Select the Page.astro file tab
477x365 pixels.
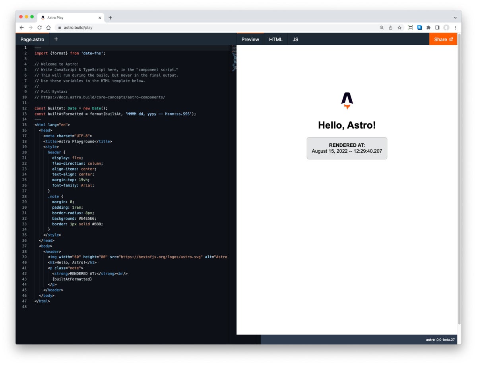(32, 39)
